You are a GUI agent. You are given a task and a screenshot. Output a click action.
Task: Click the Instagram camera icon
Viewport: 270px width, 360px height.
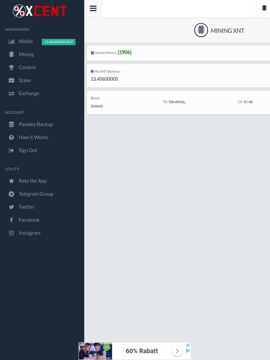tap(11, 233)
